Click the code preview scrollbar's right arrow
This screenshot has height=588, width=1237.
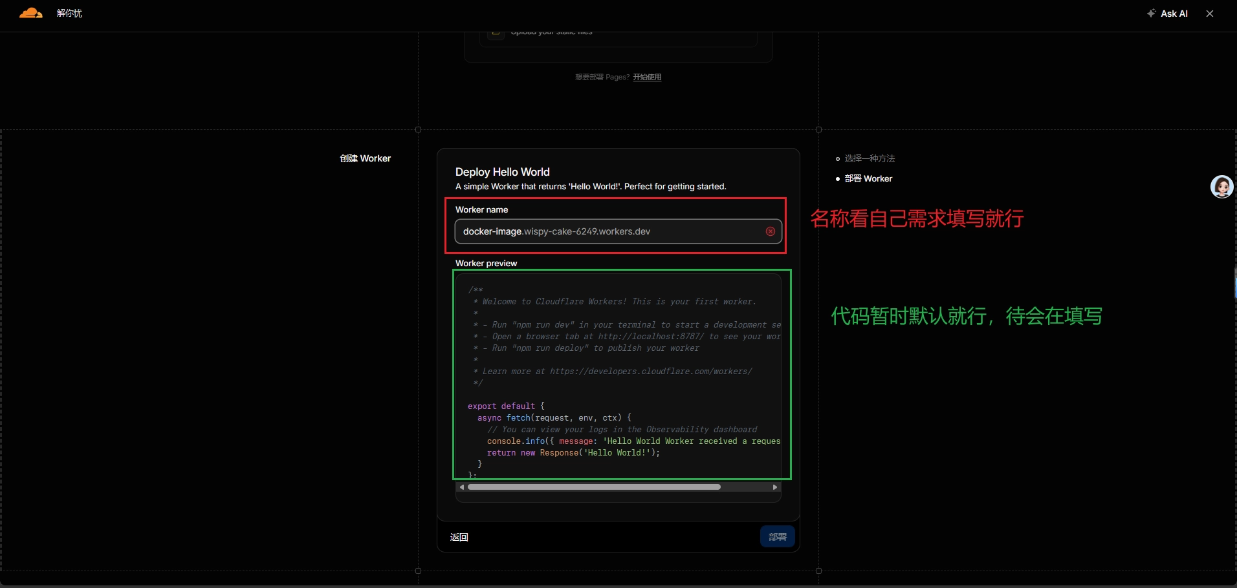tap(775, 487)
